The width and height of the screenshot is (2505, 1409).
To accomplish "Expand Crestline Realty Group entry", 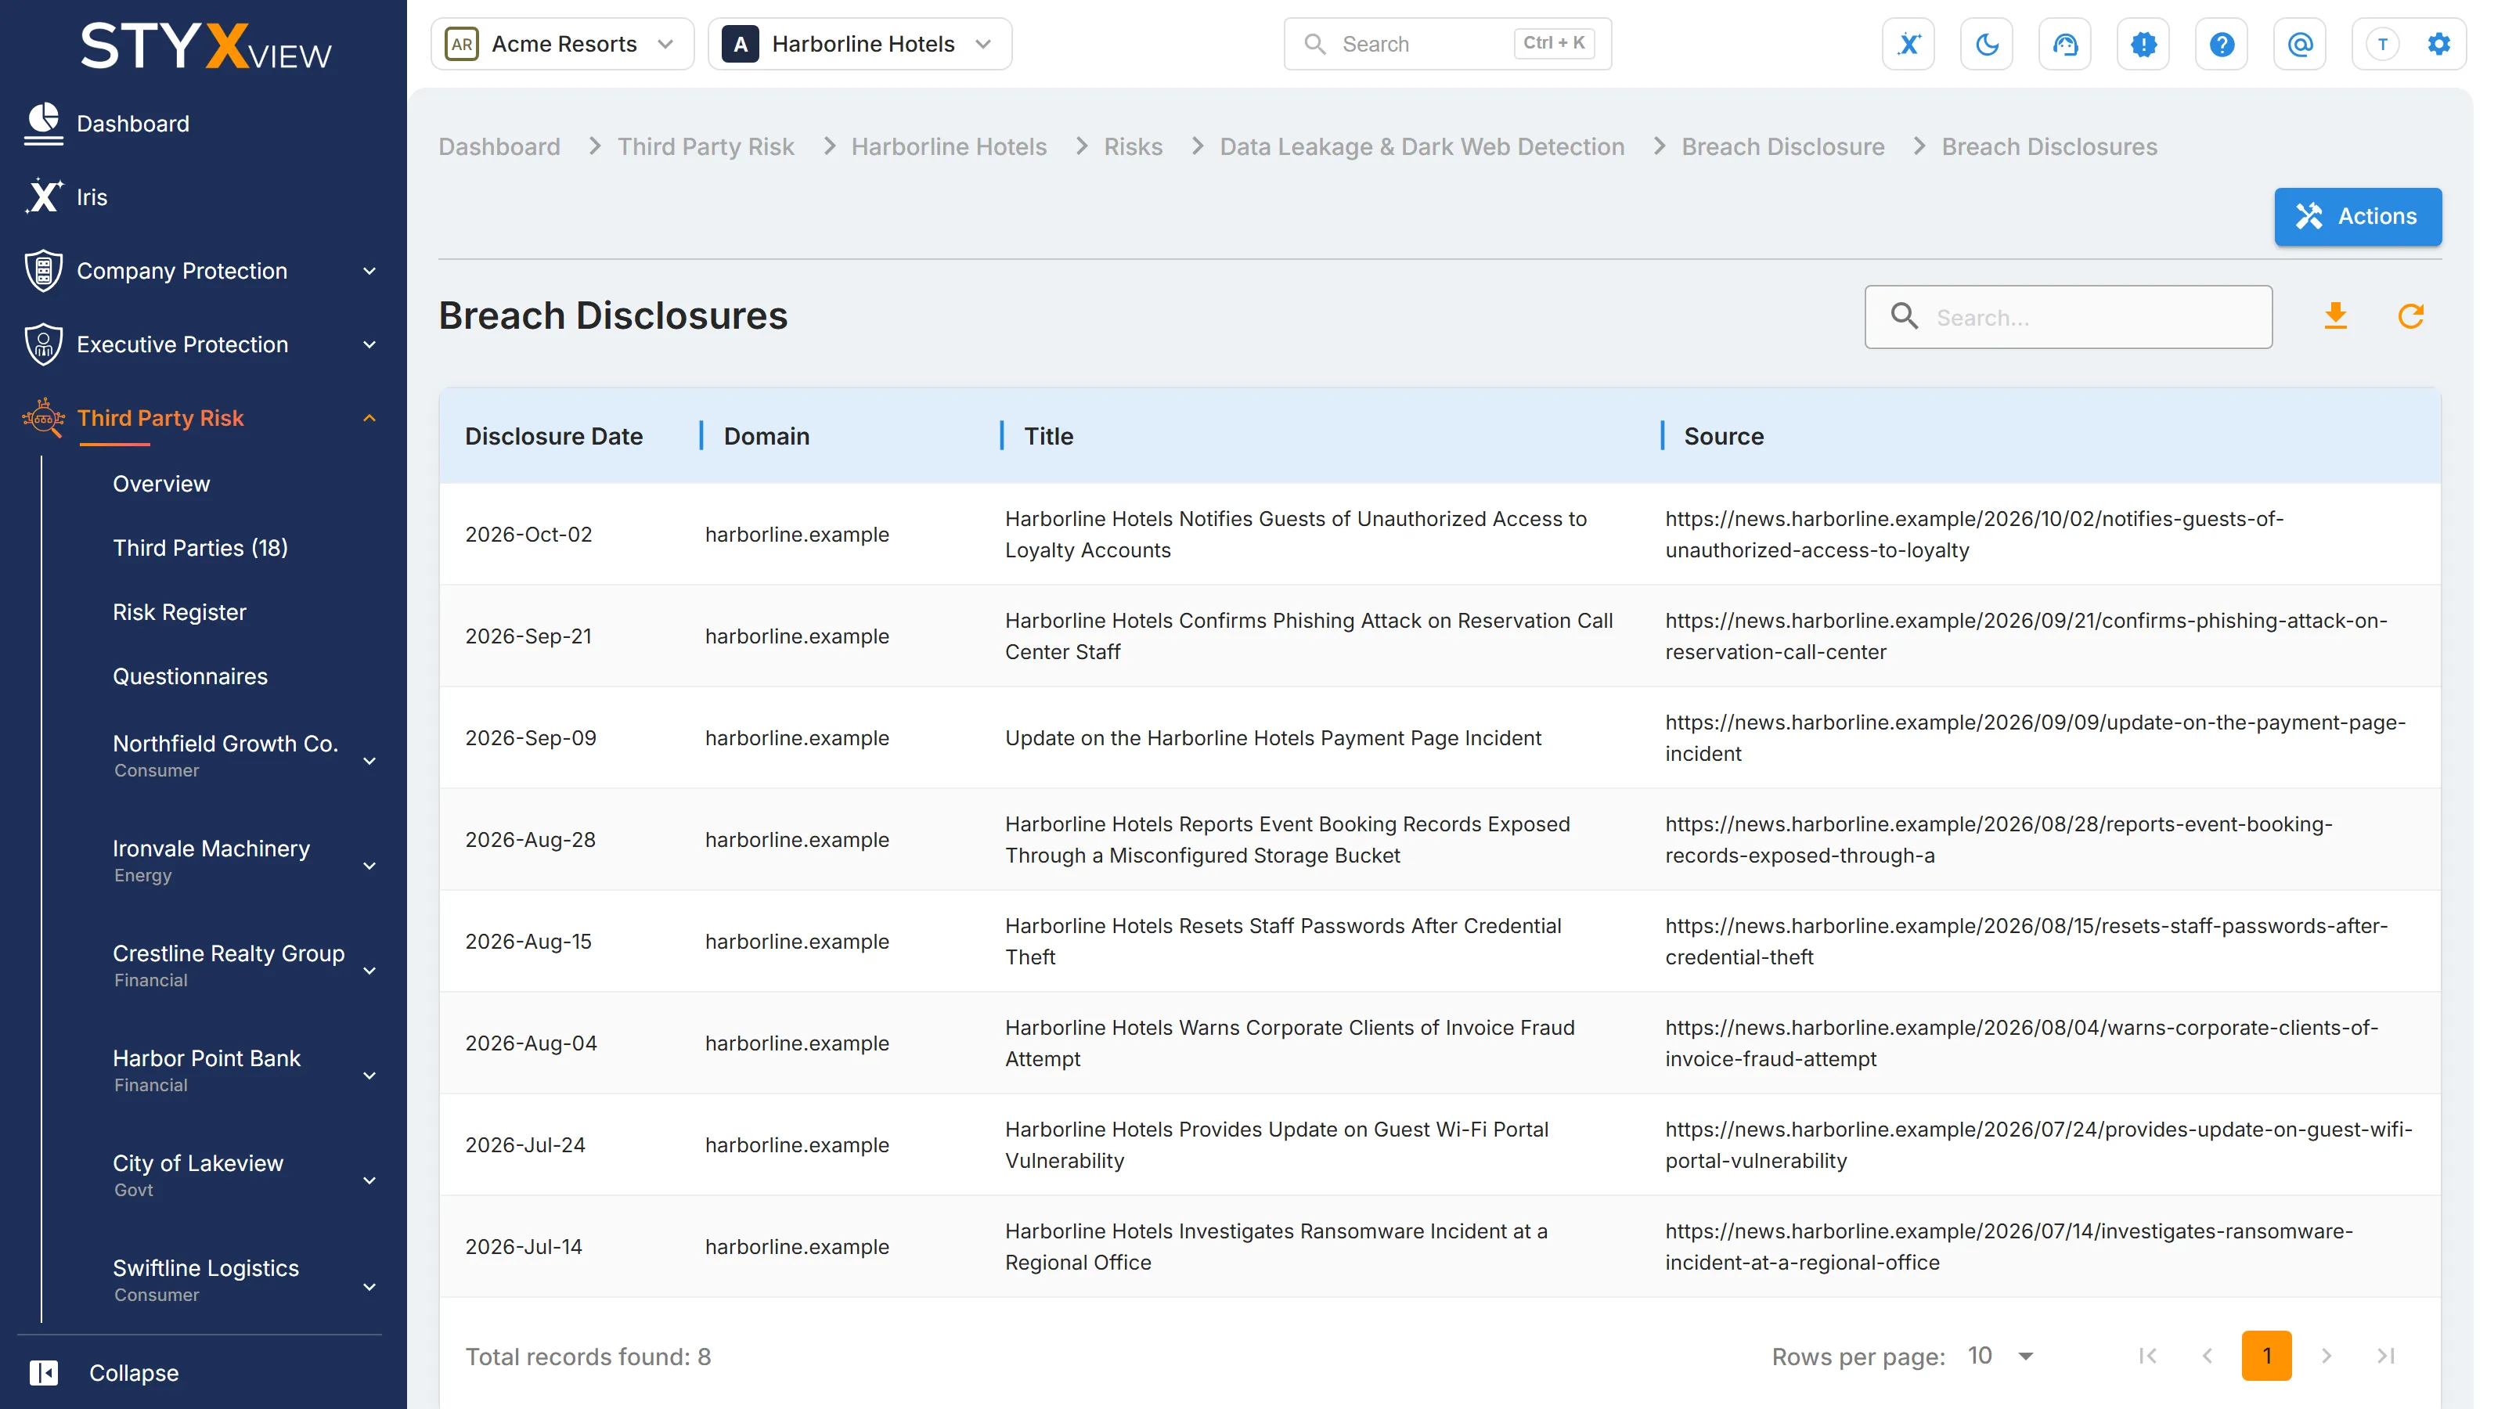I will (x=369, y=971).
